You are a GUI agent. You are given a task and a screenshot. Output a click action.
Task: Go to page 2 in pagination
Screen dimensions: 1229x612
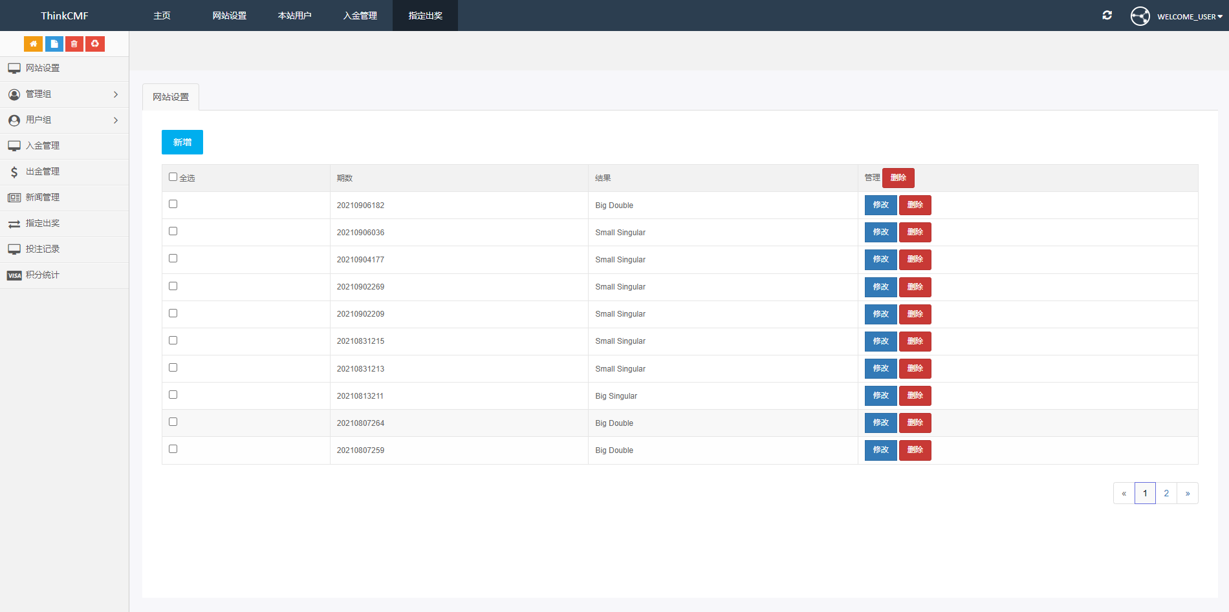(1166, 493)
